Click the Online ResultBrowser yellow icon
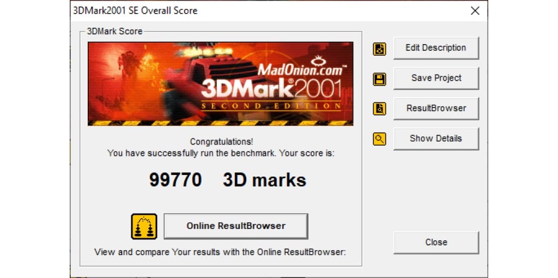Screen dimensions: 558x278 [144, 226]
